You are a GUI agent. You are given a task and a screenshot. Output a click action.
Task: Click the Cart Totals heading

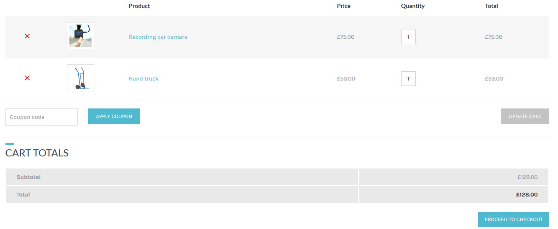pos(37,153)
